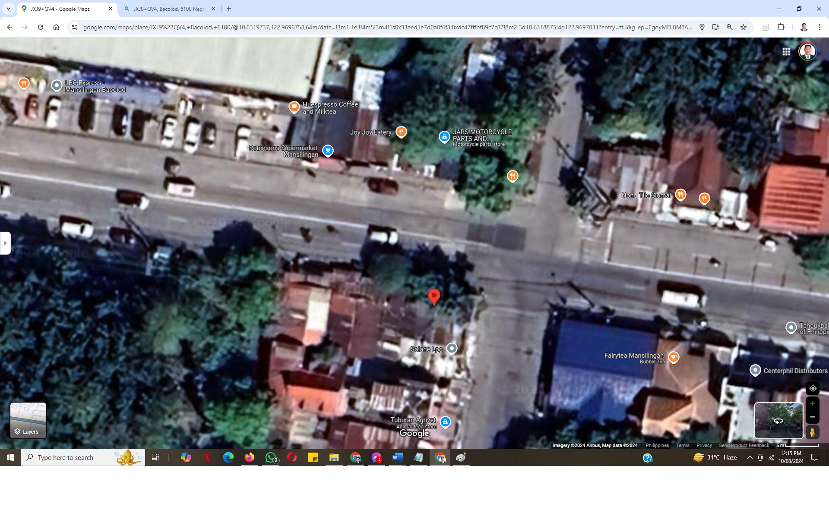Open the Chrome tab search dropdown
The image size is (829, 510).
pos(9,9)
